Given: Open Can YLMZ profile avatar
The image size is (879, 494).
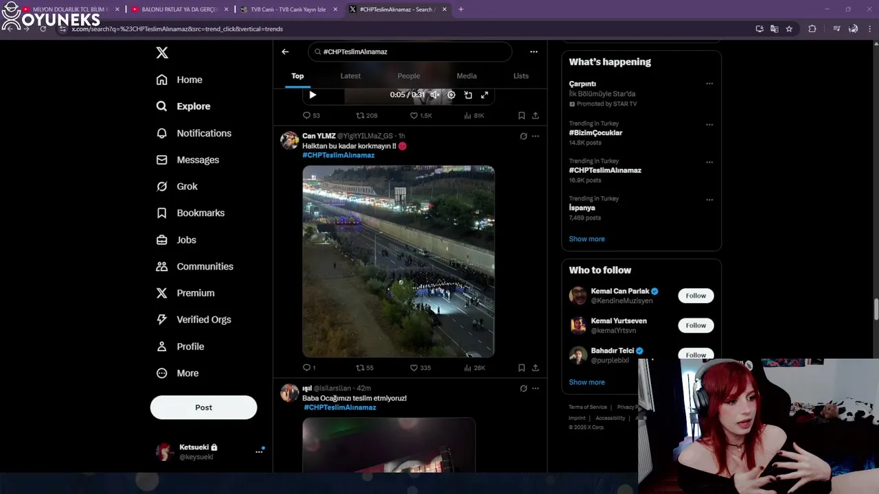Looking at the screenshot, I should tap(289, 141).
